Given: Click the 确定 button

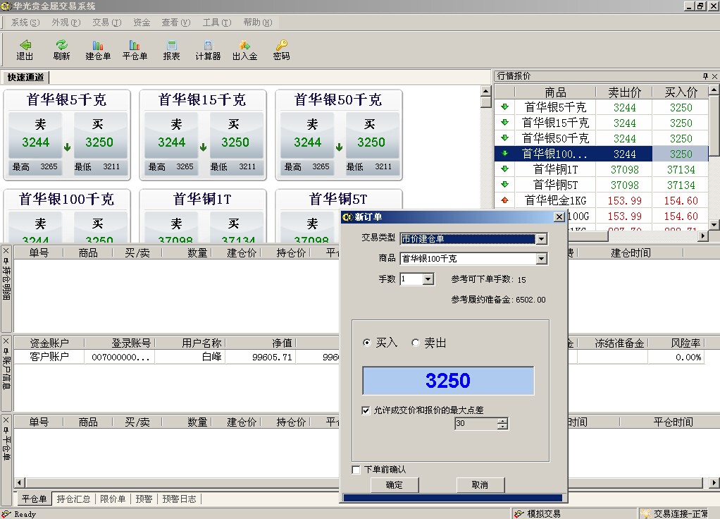Looking at the screenshot, I should 395,485.
